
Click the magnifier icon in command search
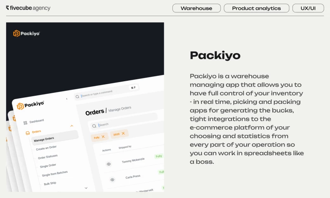(78, 97)
